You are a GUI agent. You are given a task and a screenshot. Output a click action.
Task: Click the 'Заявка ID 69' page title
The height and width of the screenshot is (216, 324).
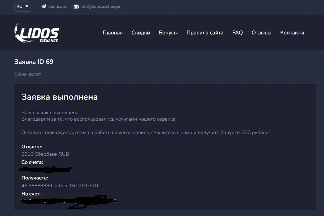pos(34,62)
